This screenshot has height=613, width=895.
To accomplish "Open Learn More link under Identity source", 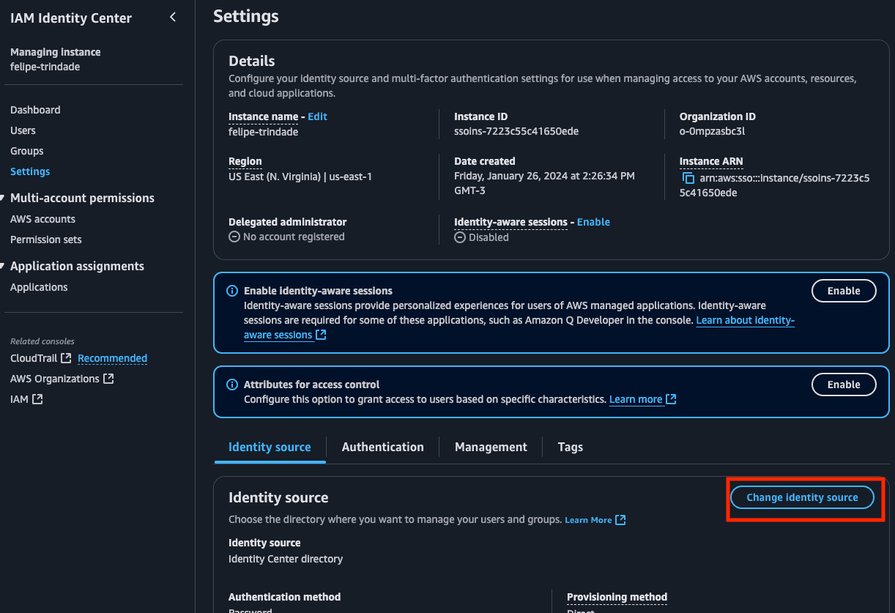I will click(x=588, y=520).
